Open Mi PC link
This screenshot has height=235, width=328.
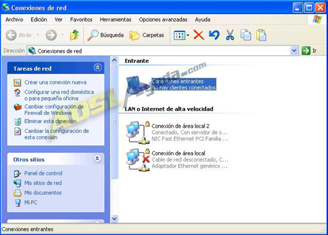(30, 202)
